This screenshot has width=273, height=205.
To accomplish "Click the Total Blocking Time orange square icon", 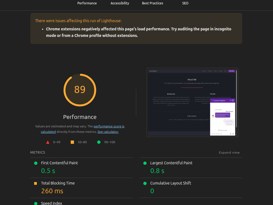I will point(35,183).
